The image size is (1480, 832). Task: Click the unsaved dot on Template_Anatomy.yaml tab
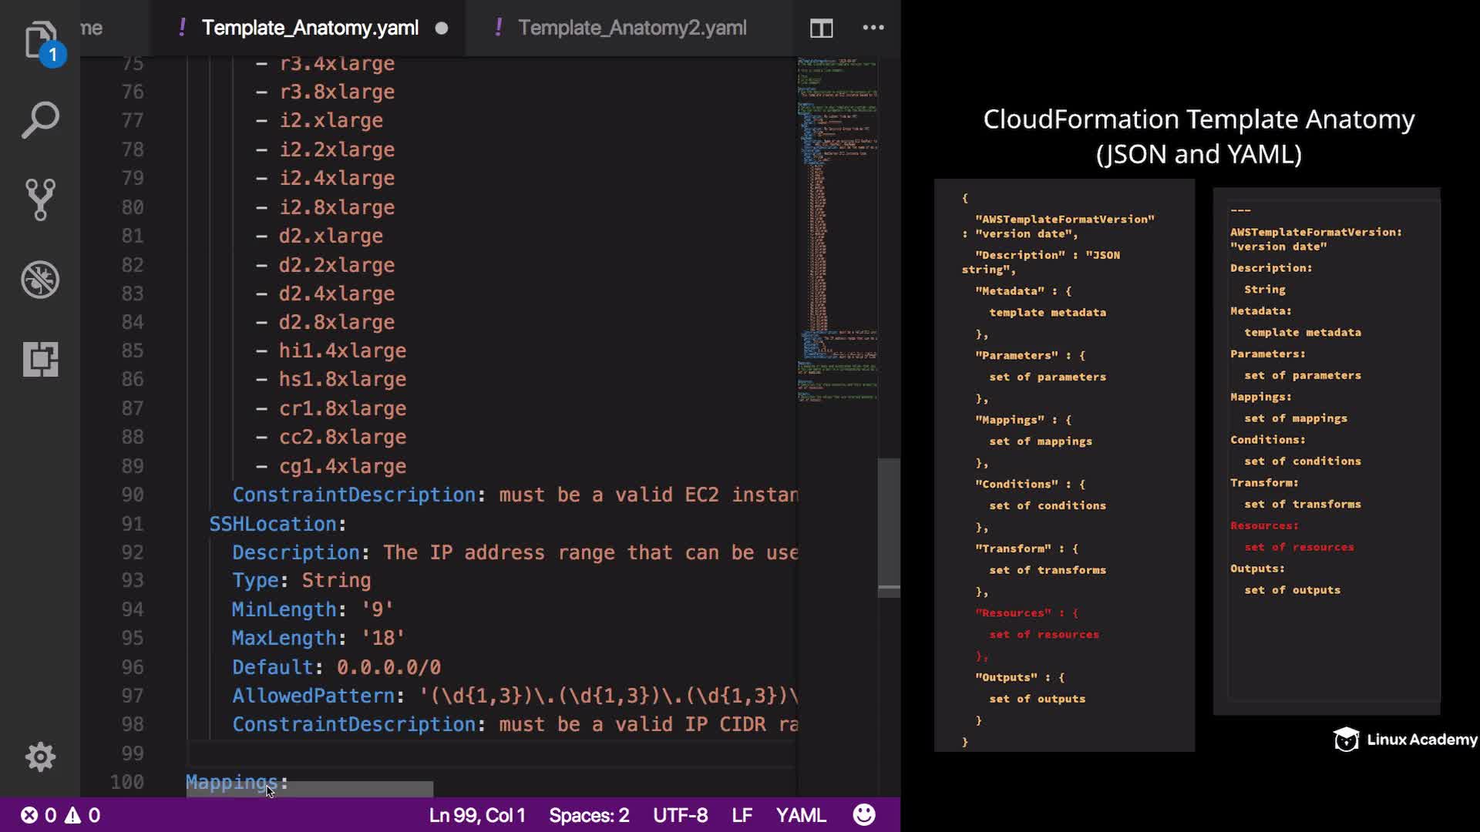(442, 29)
